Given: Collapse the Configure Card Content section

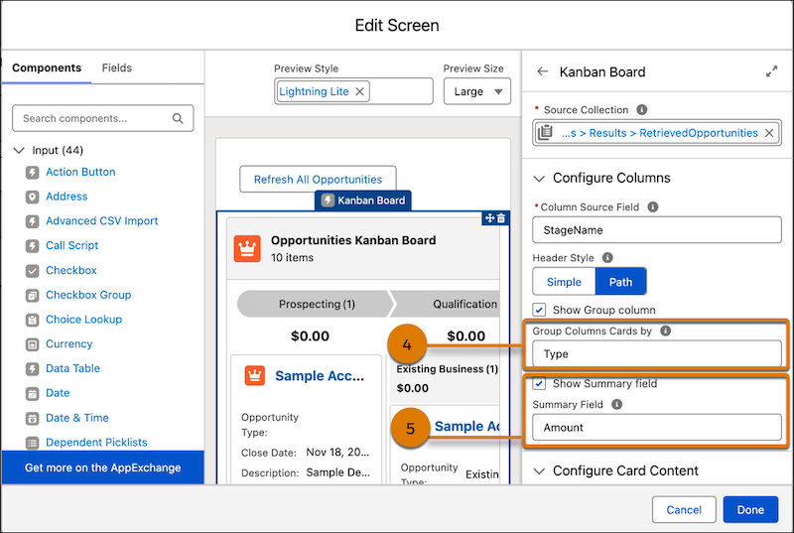Looking at the screenshot, I should click(539, 471).
